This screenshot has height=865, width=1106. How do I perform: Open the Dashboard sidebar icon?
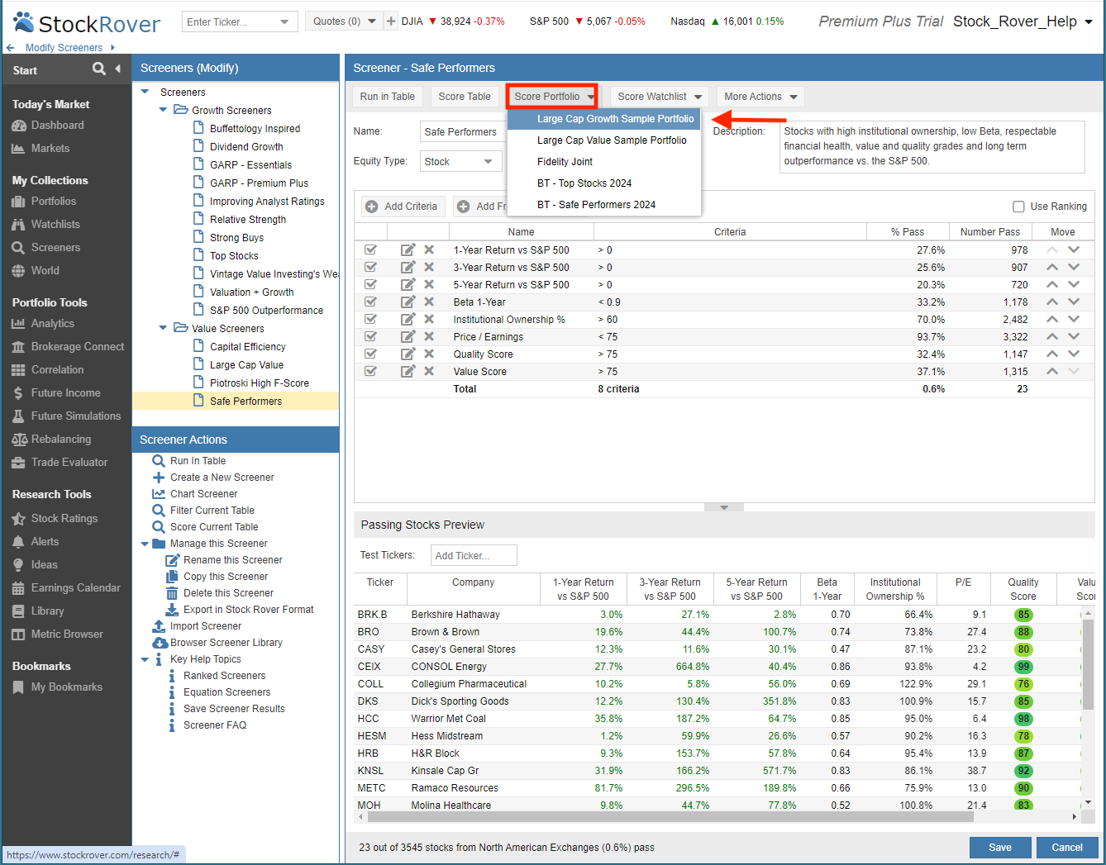19,126
